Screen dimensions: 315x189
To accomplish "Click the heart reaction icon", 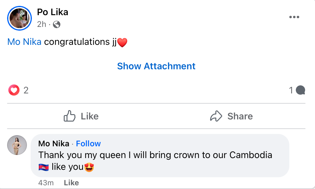I will [x=14, y=90].
